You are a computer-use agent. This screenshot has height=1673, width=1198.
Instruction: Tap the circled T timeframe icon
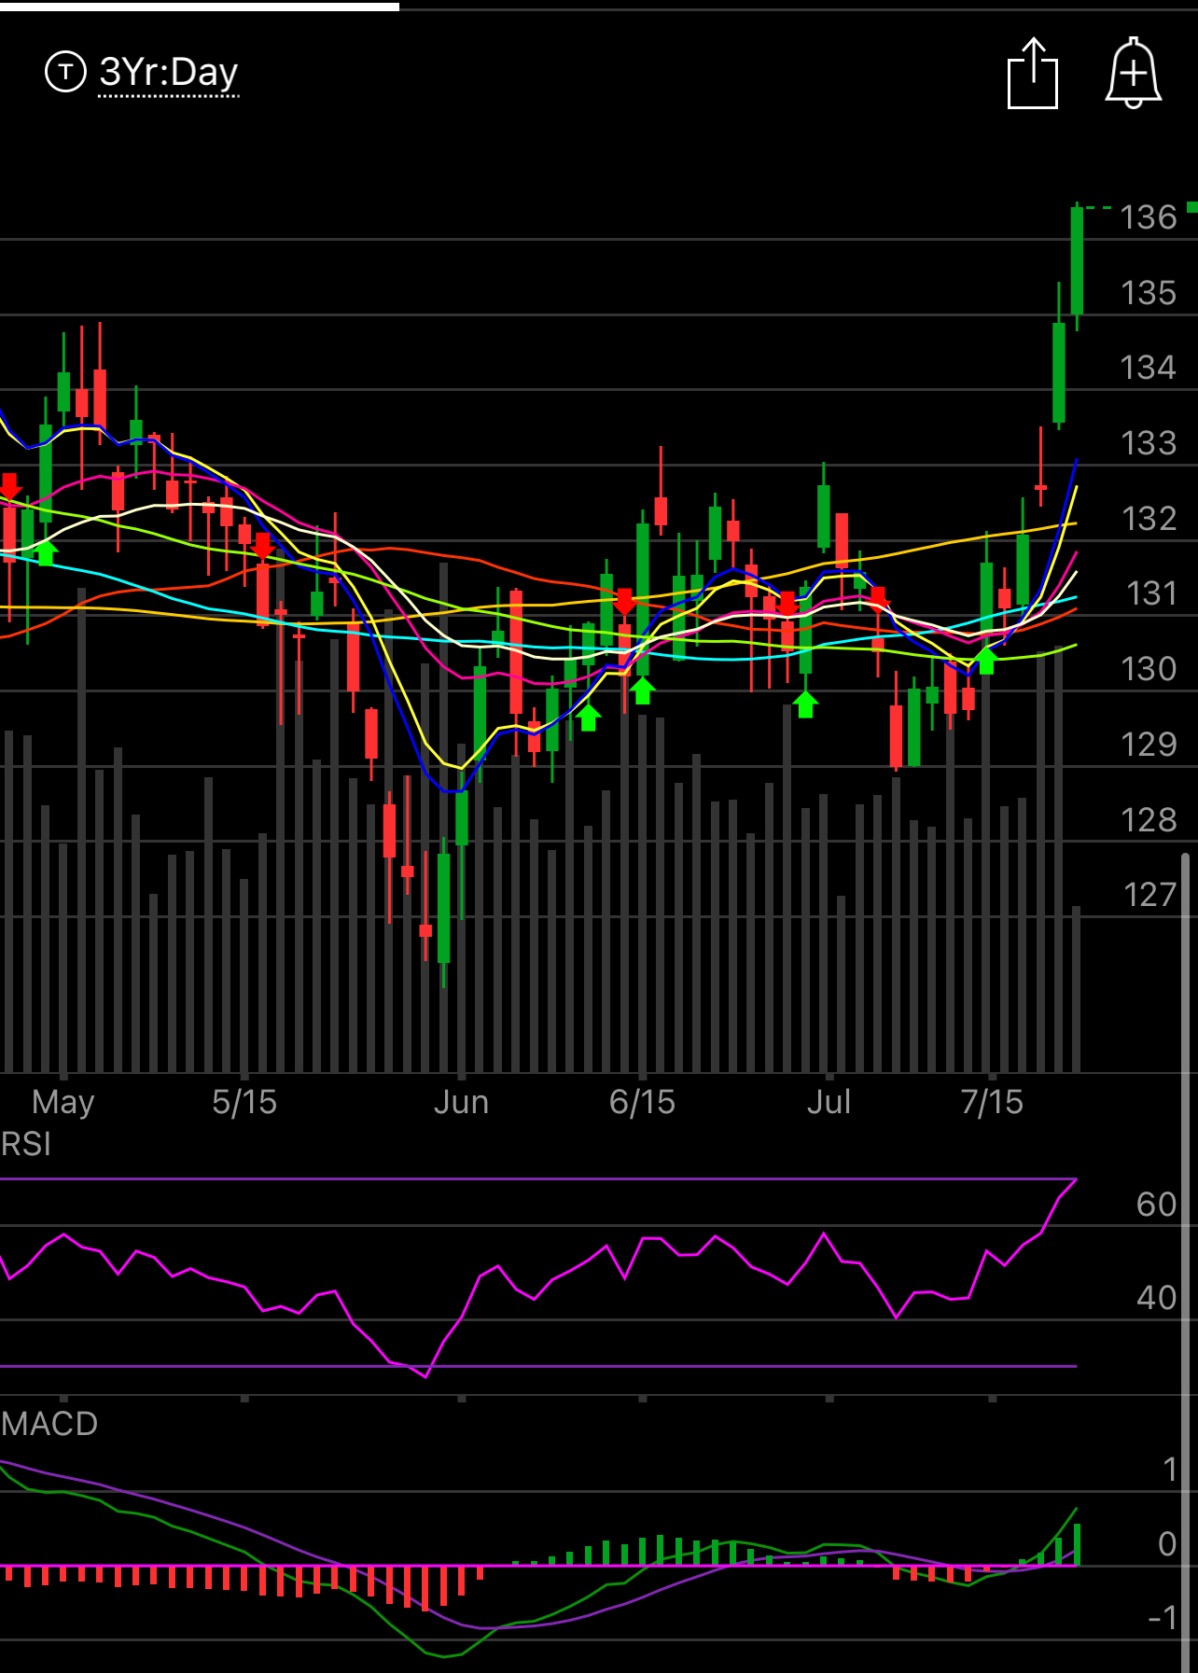click(x=65, y=72)
